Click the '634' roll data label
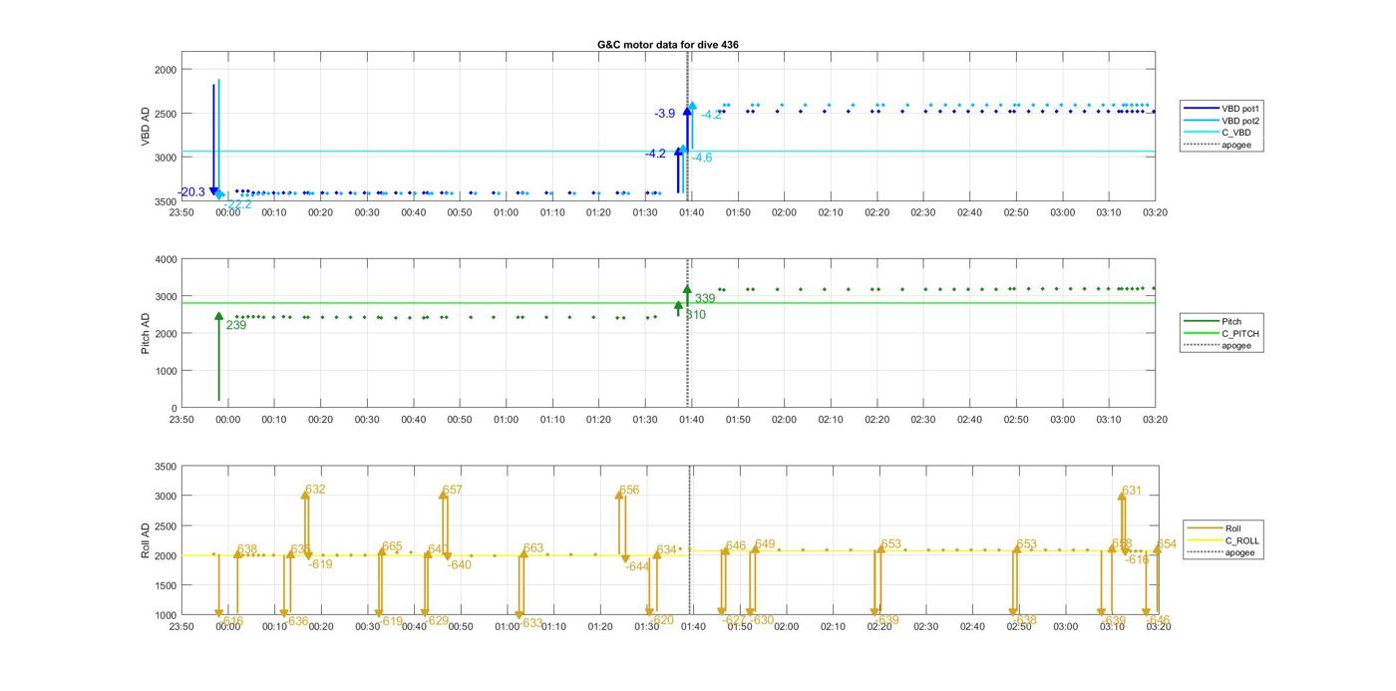Viewport: 1396px width, 691px height. point(666,550)
